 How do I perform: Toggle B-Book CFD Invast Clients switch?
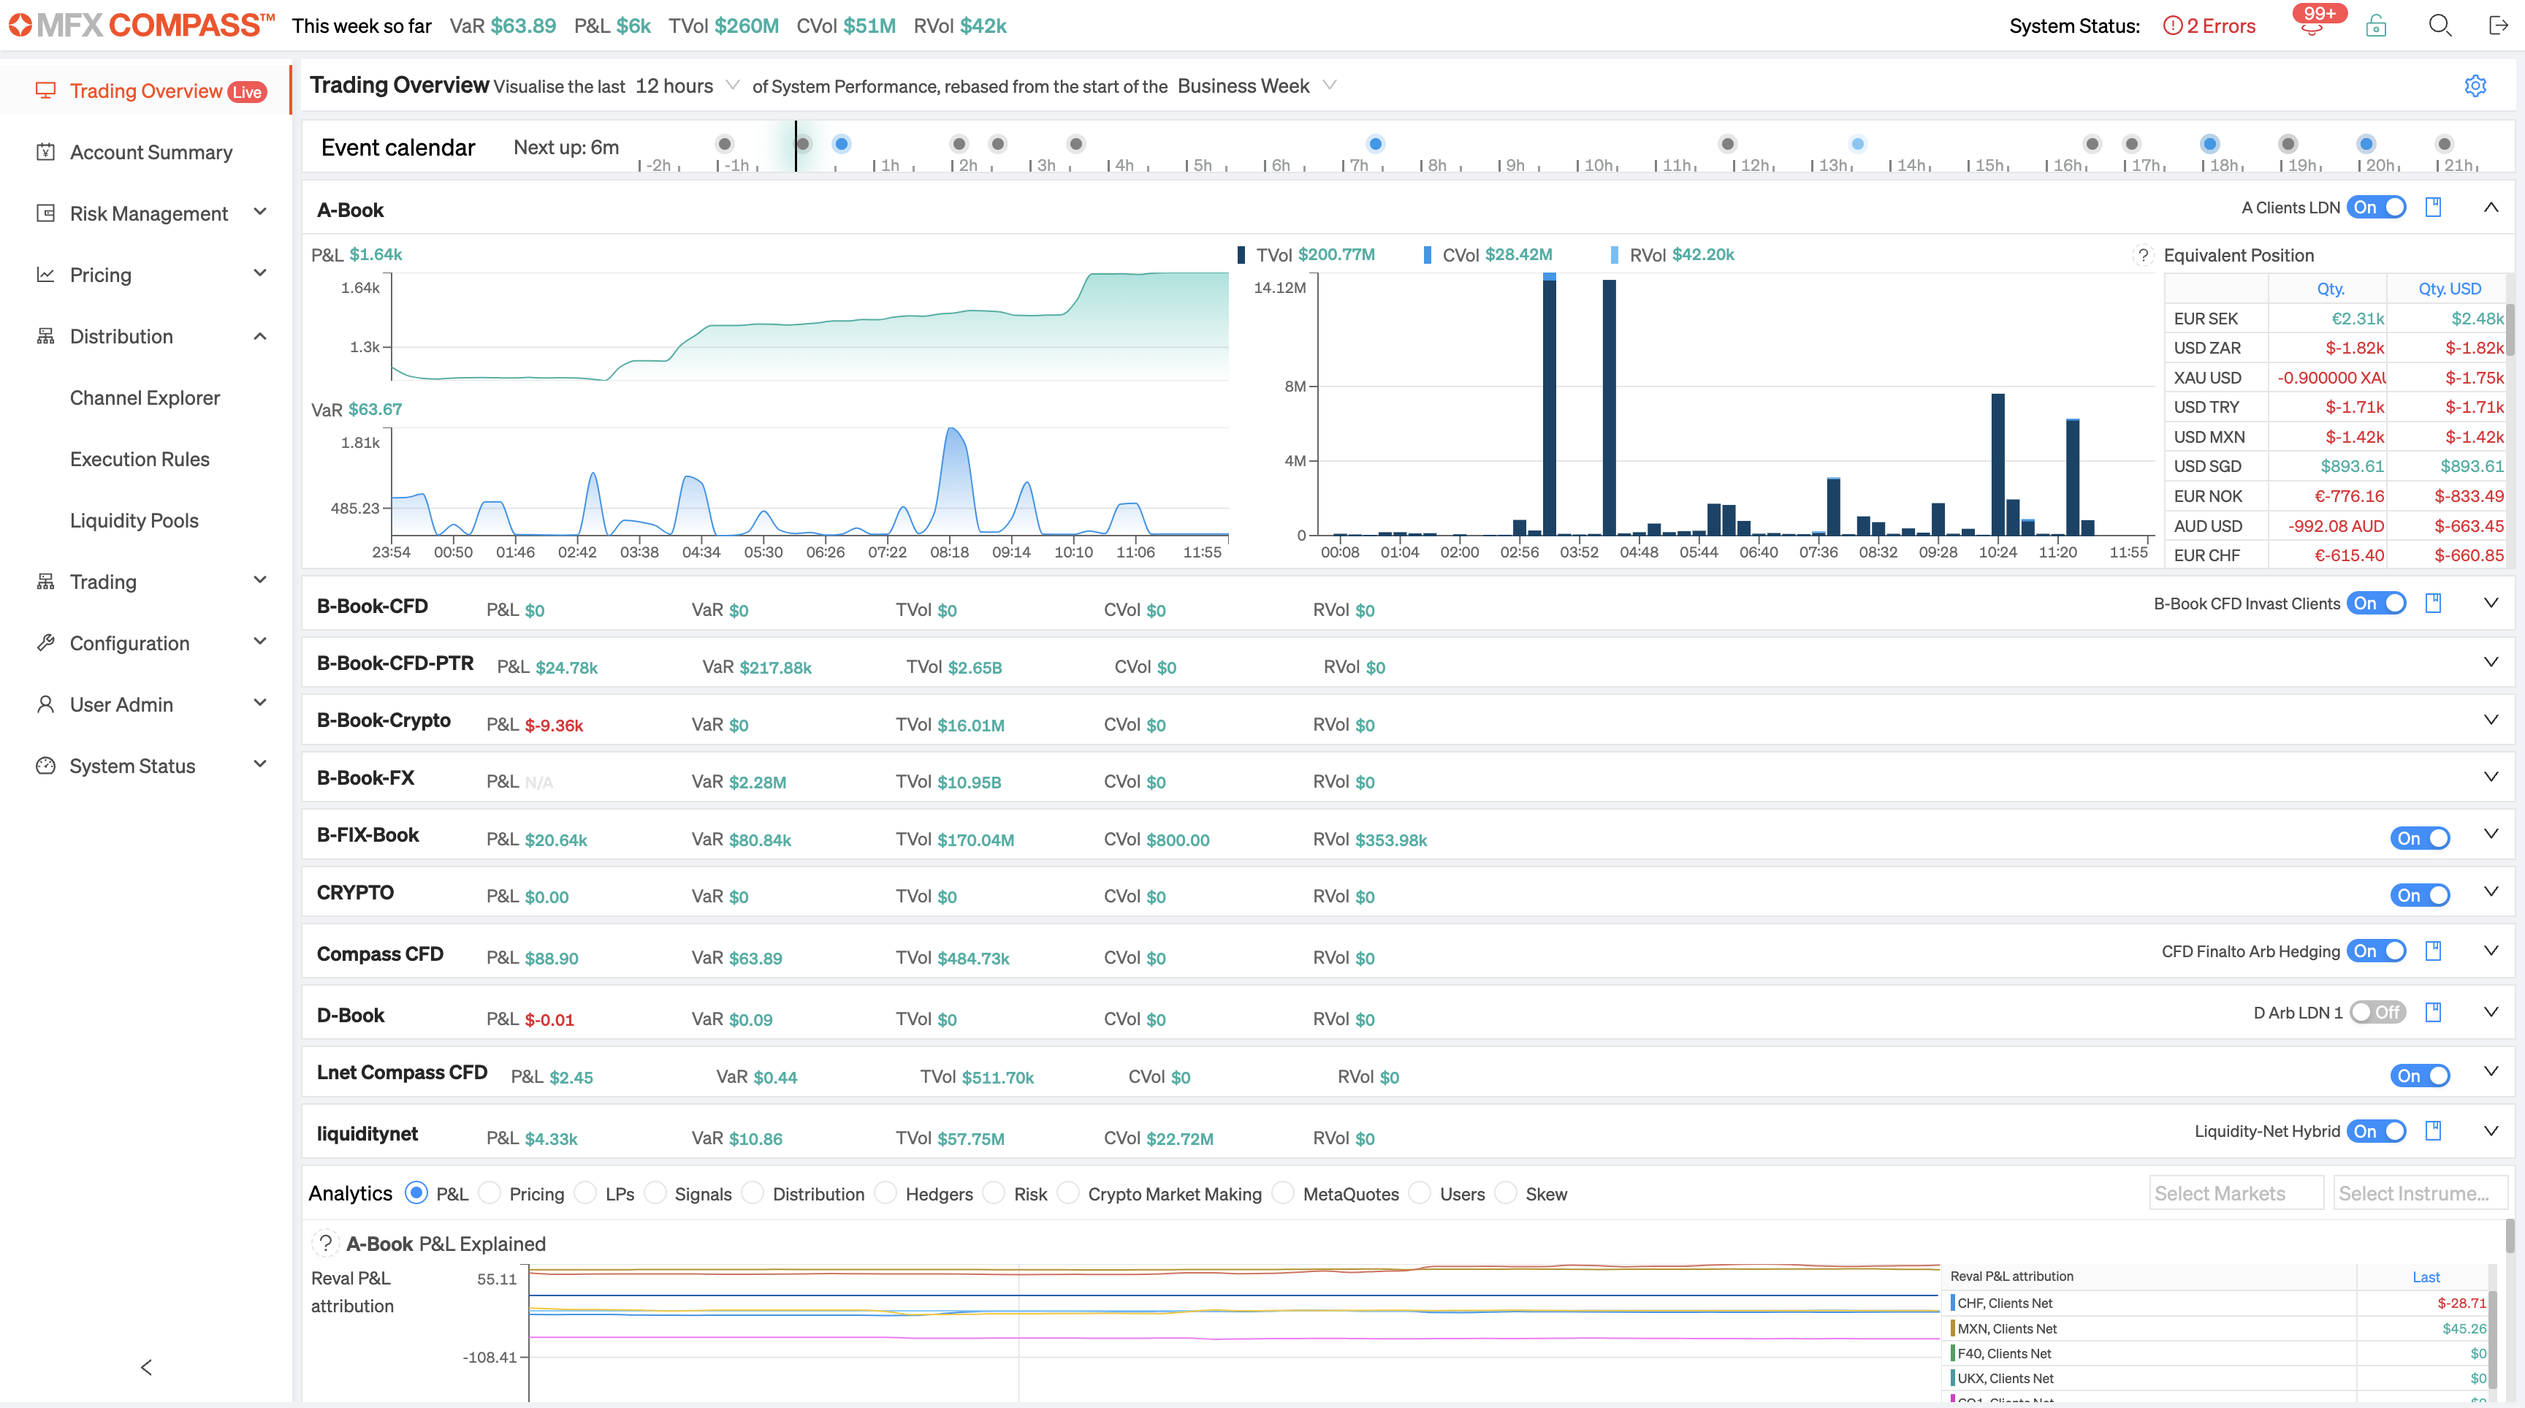2376,603
